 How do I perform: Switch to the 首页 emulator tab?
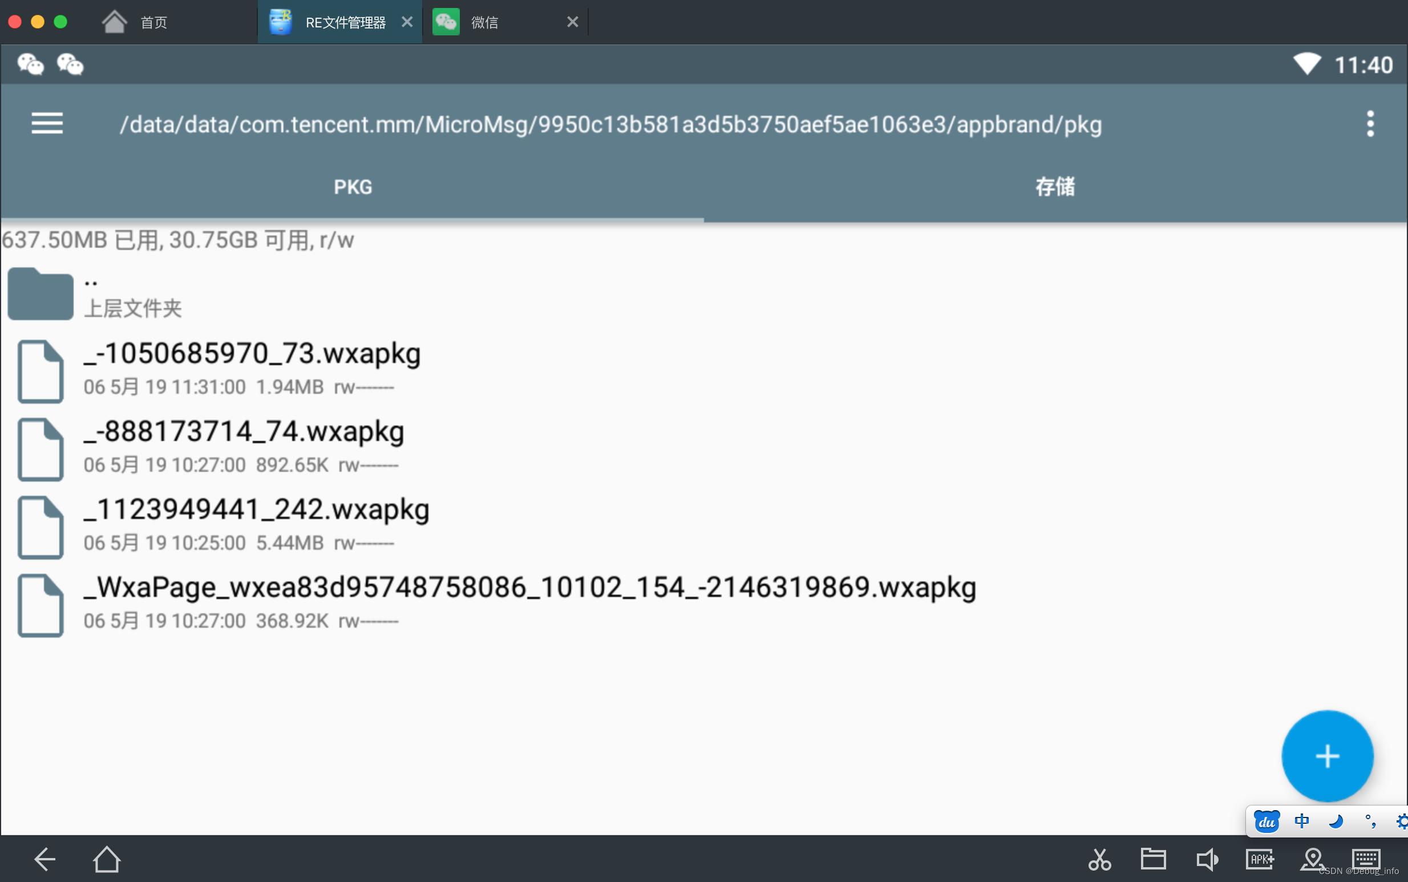154,22
